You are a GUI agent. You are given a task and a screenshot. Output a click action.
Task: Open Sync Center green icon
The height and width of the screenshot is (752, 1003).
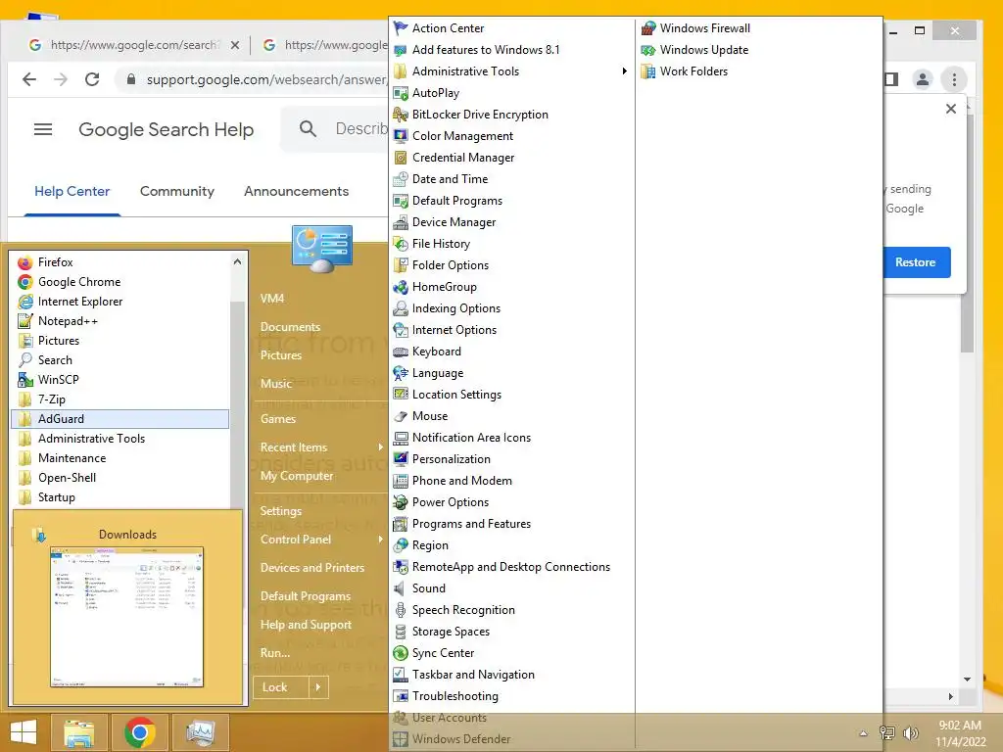point(401,653)
